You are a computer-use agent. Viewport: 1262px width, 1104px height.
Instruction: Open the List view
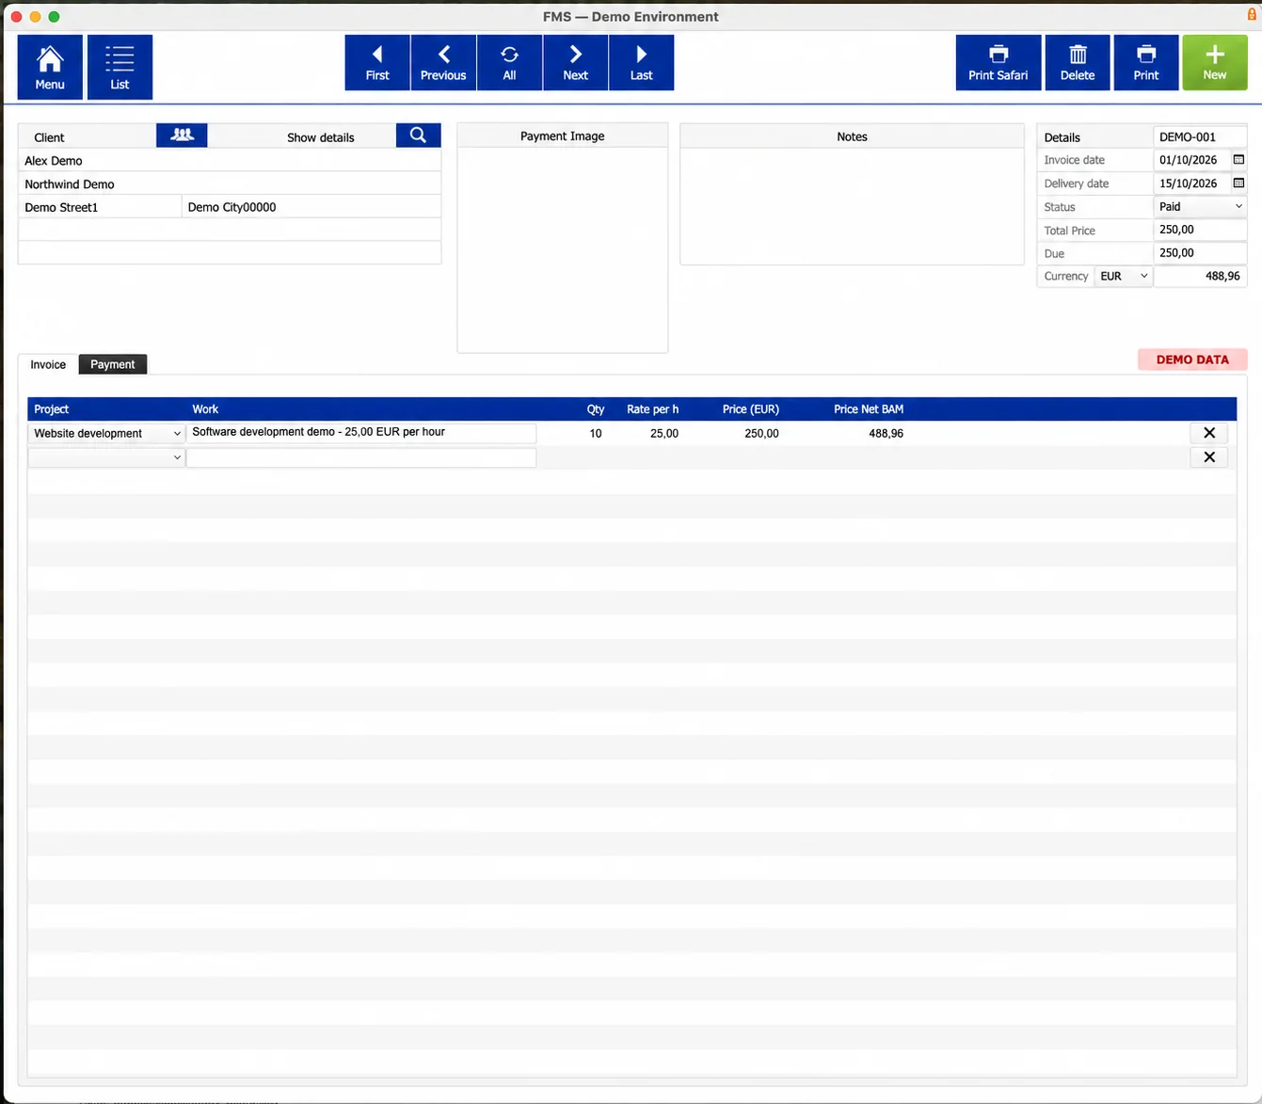pos(120,67)
